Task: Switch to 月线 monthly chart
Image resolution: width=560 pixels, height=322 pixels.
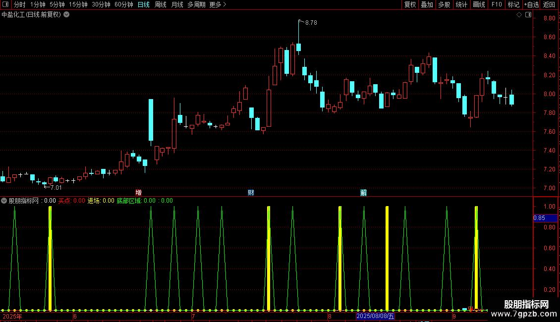Action: tap(177, 4)
